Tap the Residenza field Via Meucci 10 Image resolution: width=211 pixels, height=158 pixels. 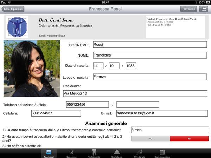(x=135, y=93)
